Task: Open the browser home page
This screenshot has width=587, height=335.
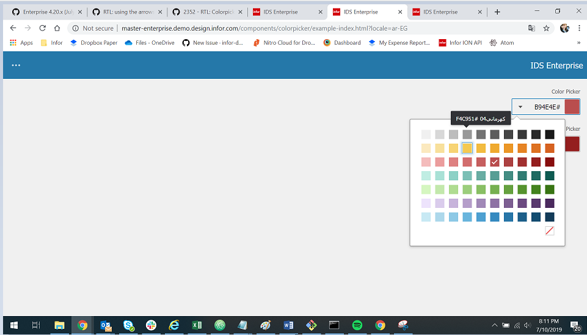Action: tap(57, 28)
